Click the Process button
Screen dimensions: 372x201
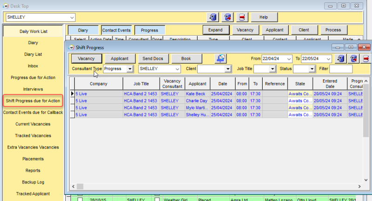(x=333, y=30)
